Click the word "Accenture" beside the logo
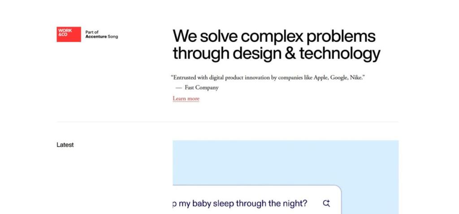459x214 pixels. coord(96,37)
